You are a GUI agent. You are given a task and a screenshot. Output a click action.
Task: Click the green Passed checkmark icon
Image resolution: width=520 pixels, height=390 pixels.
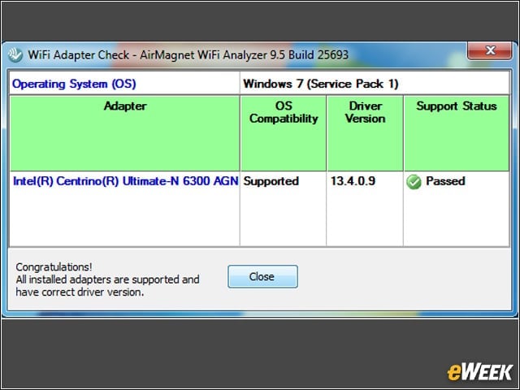pos(414,182)
